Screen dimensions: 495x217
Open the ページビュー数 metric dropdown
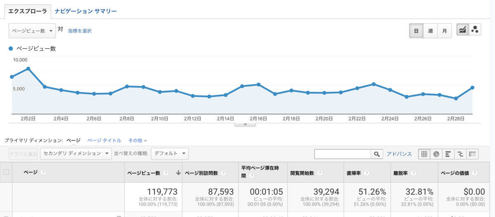32,31
